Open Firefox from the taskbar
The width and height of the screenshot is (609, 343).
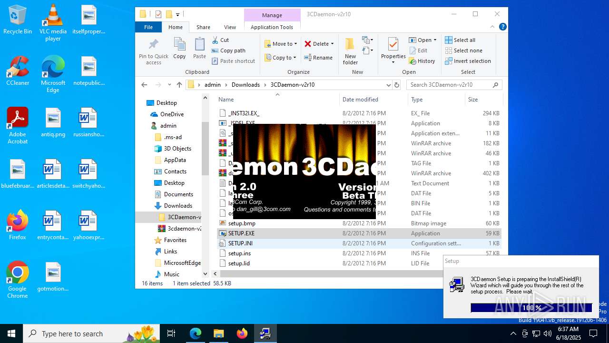pyautogui.click(x=242, y=333)
